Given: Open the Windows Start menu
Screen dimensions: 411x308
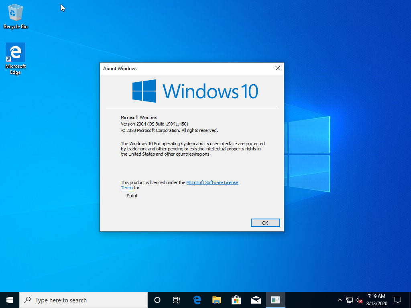Looking at the screenshot, I should (10, 300).
